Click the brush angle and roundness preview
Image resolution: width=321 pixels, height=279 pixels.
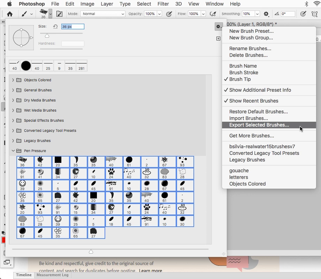(21, 38)
